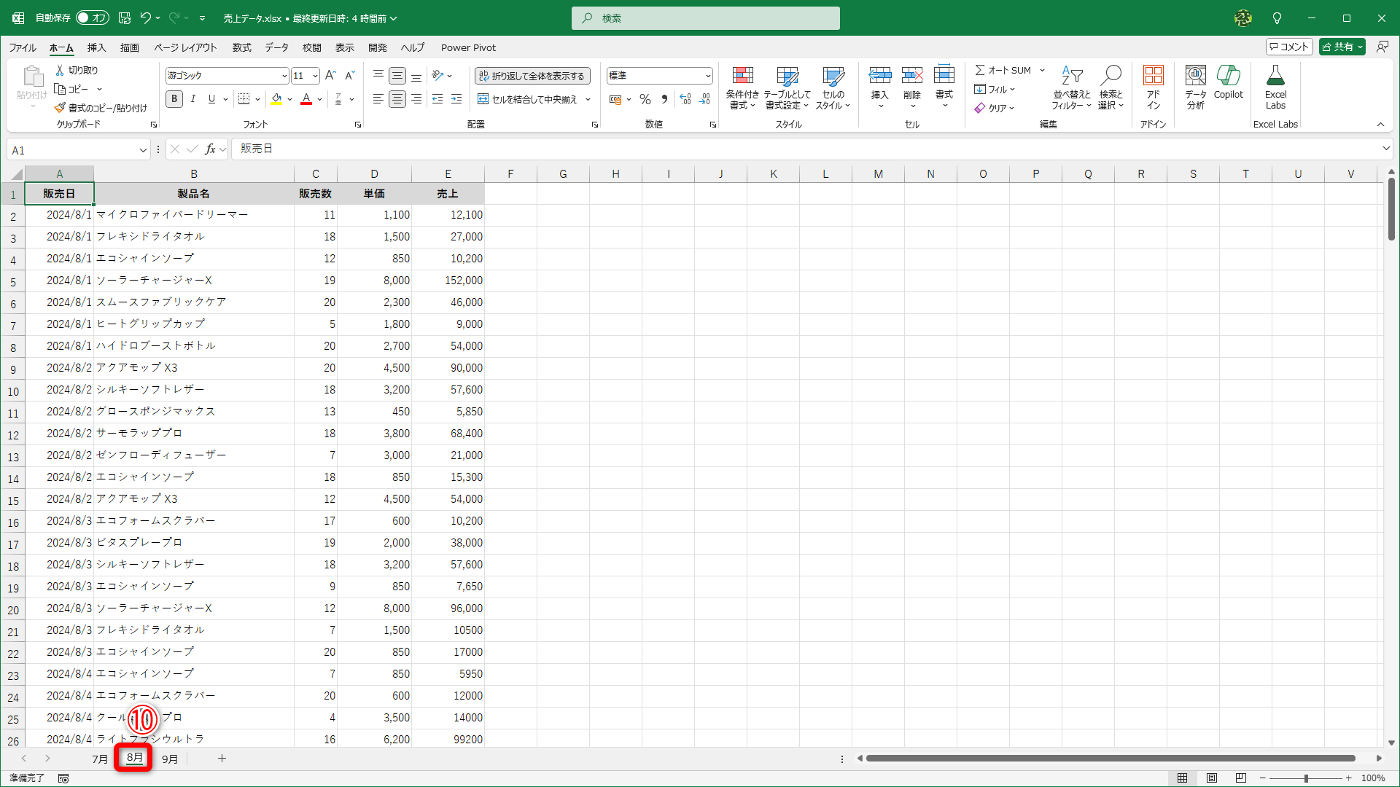Click the Format Painter brush icon

[x=60, y=108]
